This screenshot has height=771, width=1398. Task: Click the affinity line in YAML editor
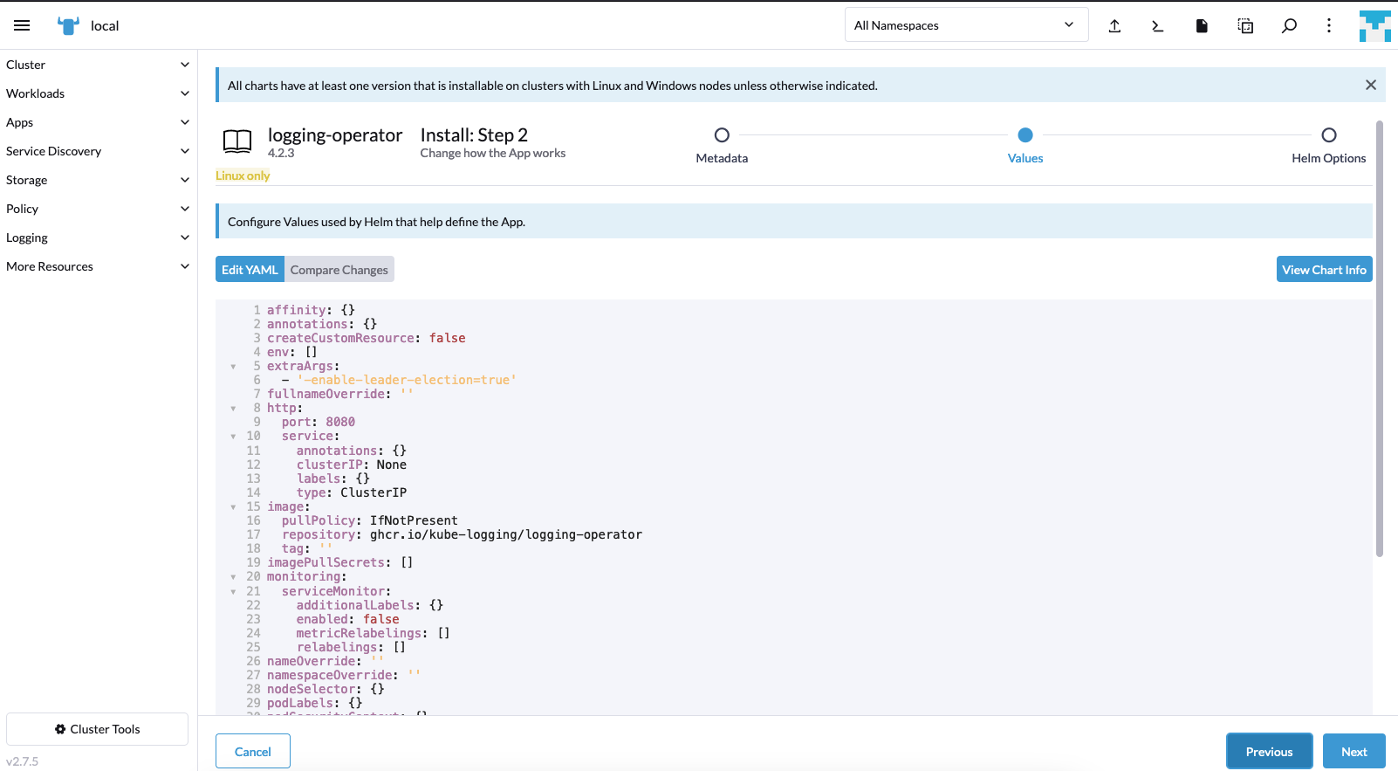tap(311, 310)
